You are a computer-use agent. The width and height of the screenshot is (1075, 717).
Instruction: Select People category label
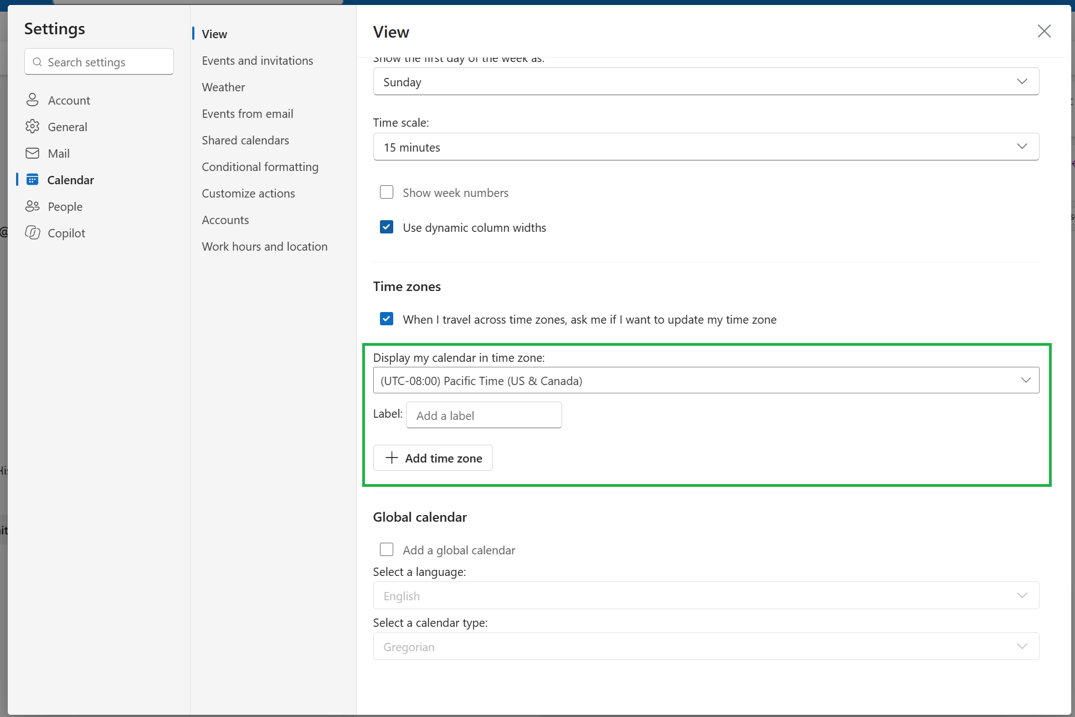(x=65, y=206)
